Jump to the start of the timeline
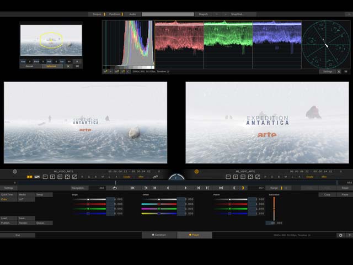Viewport: 353px width, 265px height. click(132, 188)
